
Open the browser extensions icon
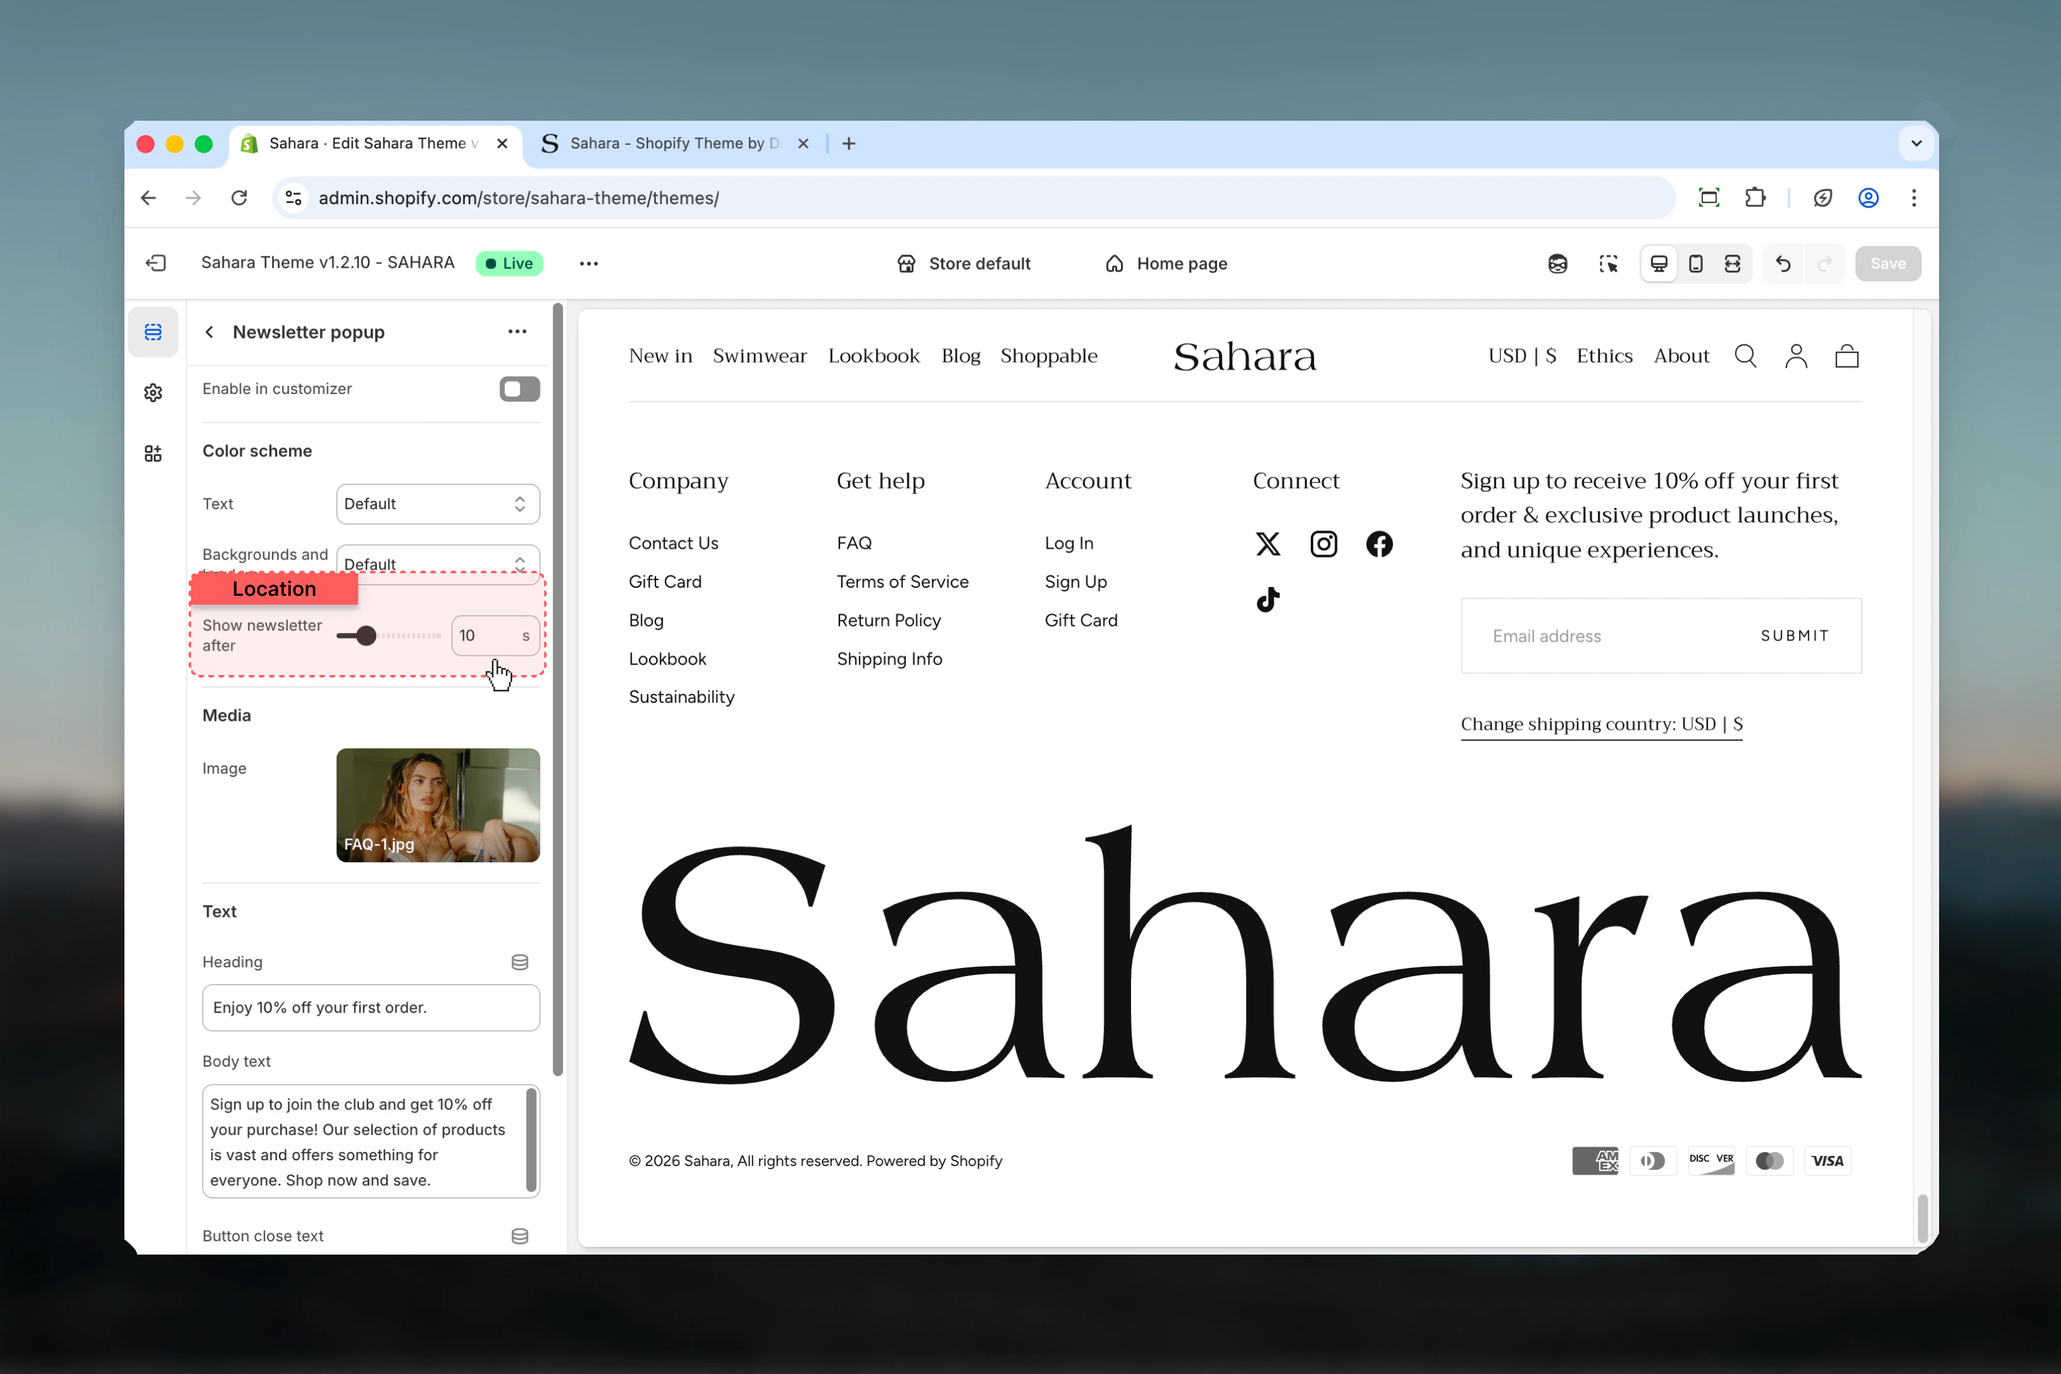point(1756,198)
